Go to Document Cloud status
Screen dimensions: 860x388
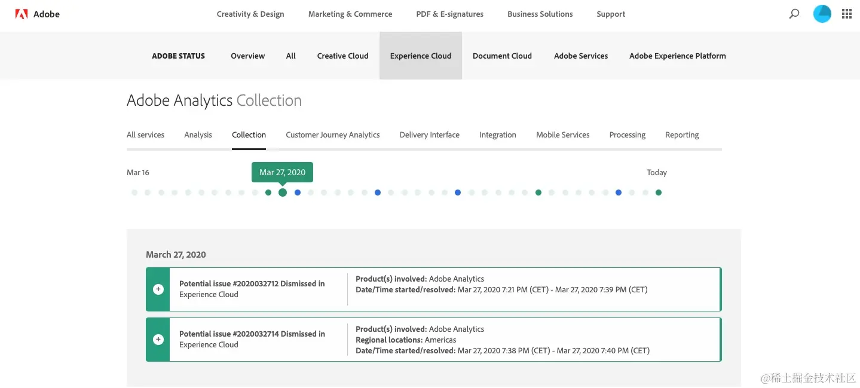[x=502, y=56]
